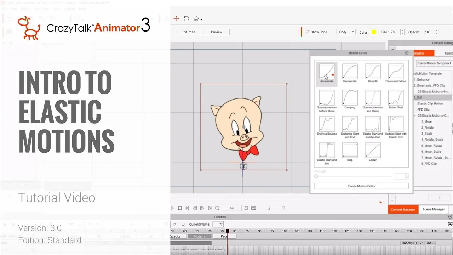
Task: Click the Face track button
Action: click(x=224, y=236)
